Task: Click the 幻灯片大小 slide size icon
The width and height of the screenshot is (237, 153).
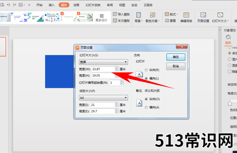Action: click(220, 17)
